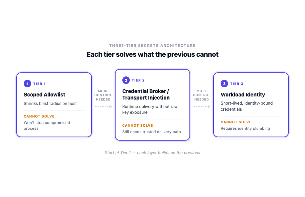Click the 'Start at Tier 1' footer caption

tap(152, 153)
